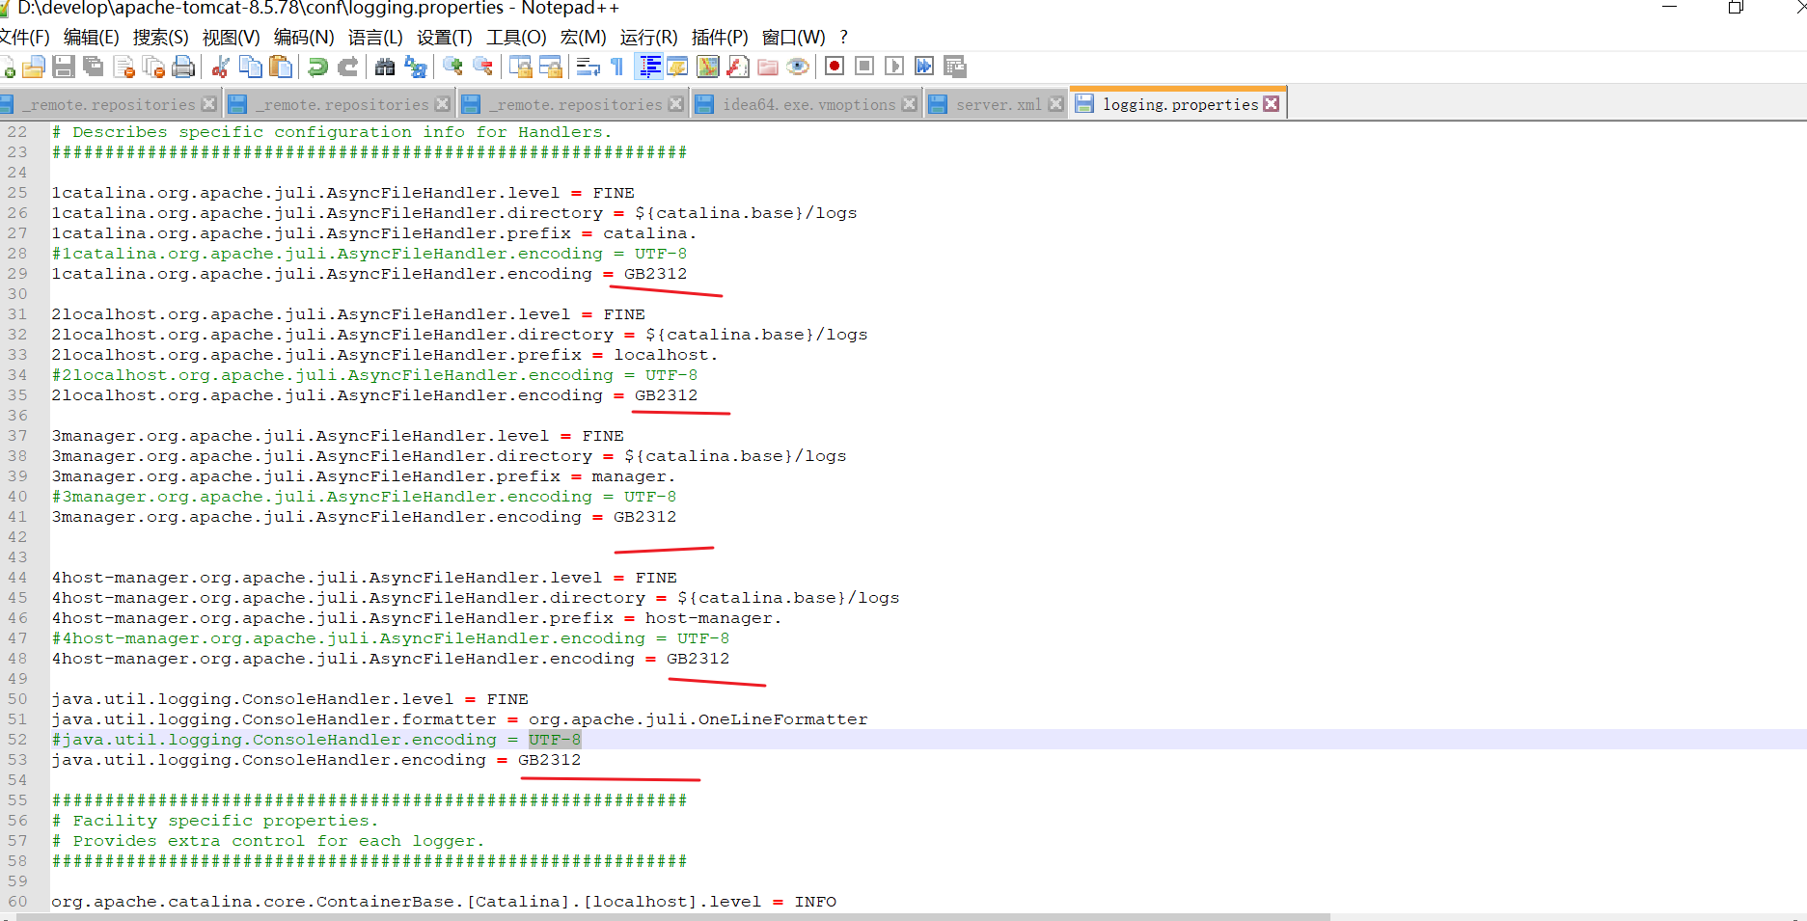Play back the recorded macro icon

894,67
